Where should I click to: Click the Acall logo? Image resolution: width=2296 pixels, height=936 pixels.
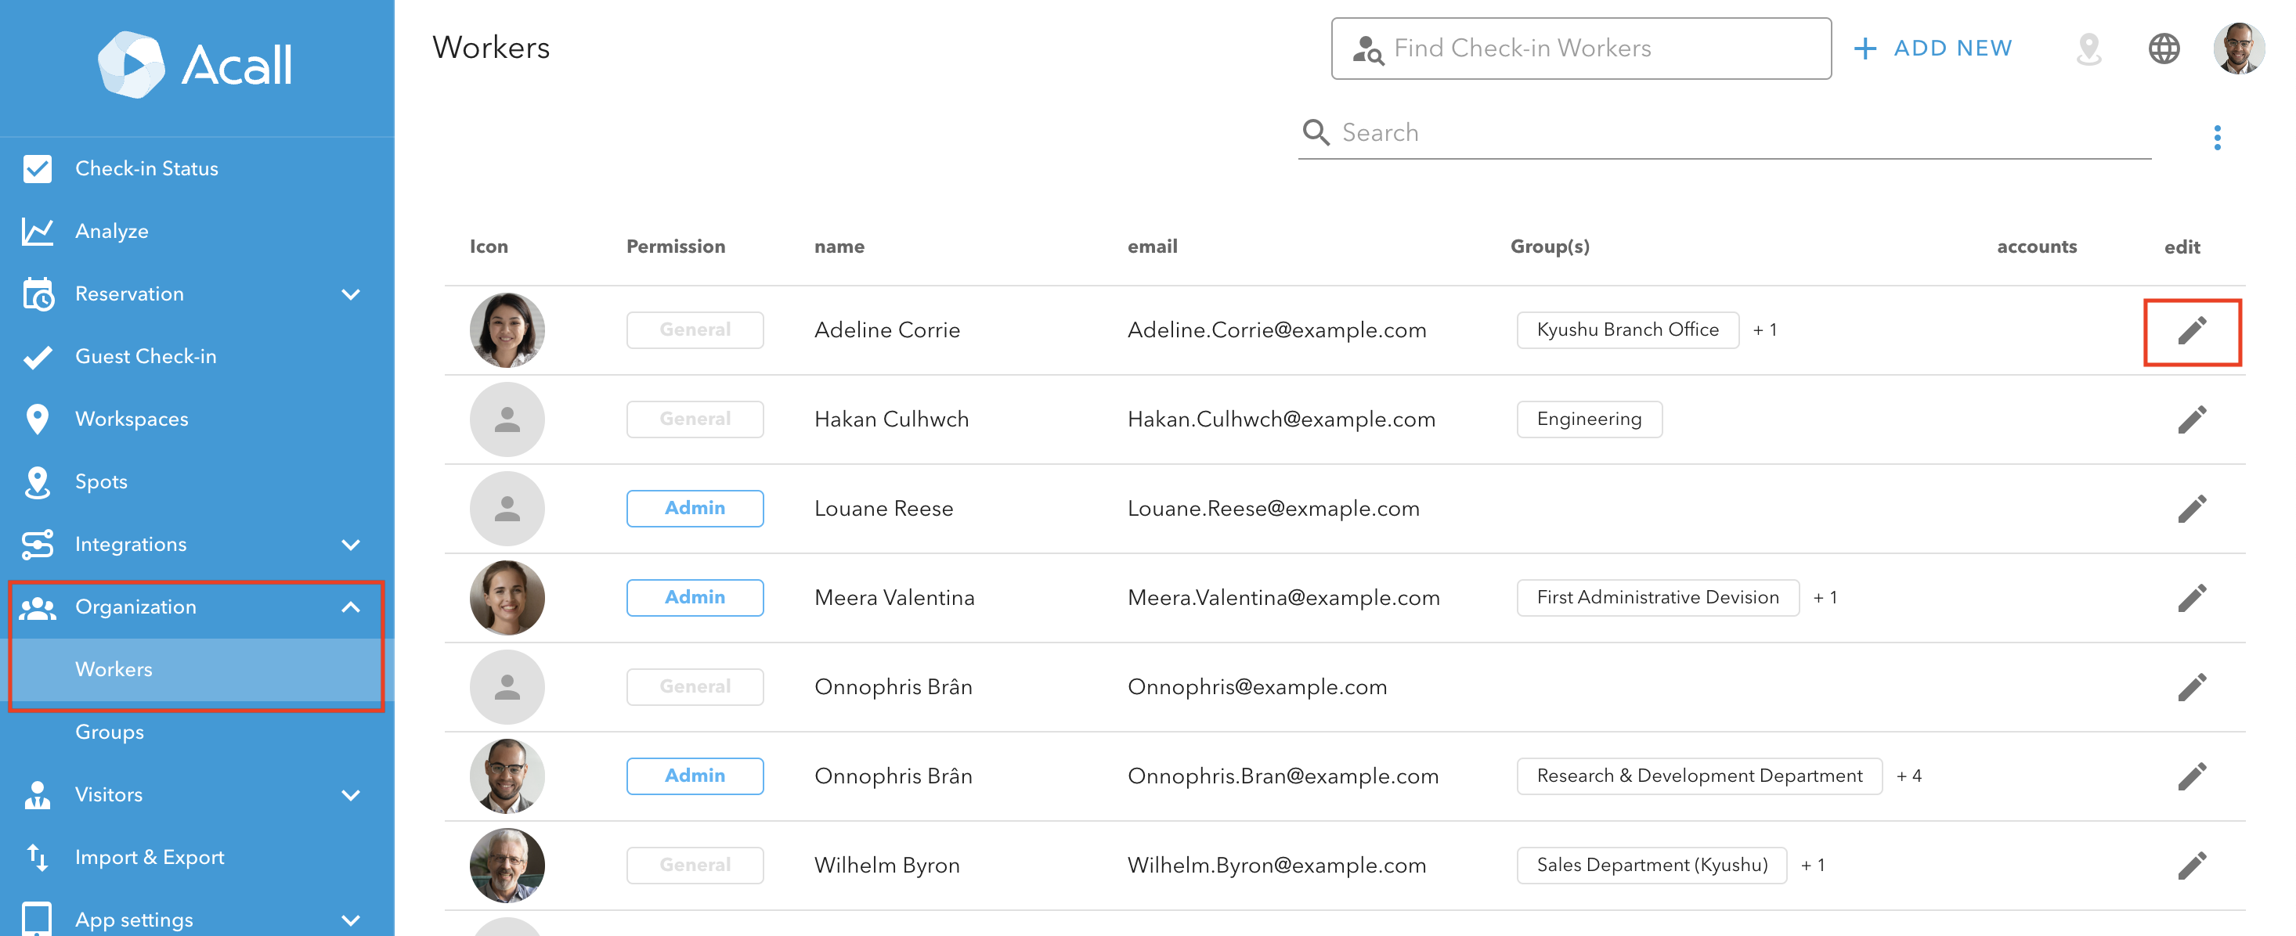(x=194, y=64)
